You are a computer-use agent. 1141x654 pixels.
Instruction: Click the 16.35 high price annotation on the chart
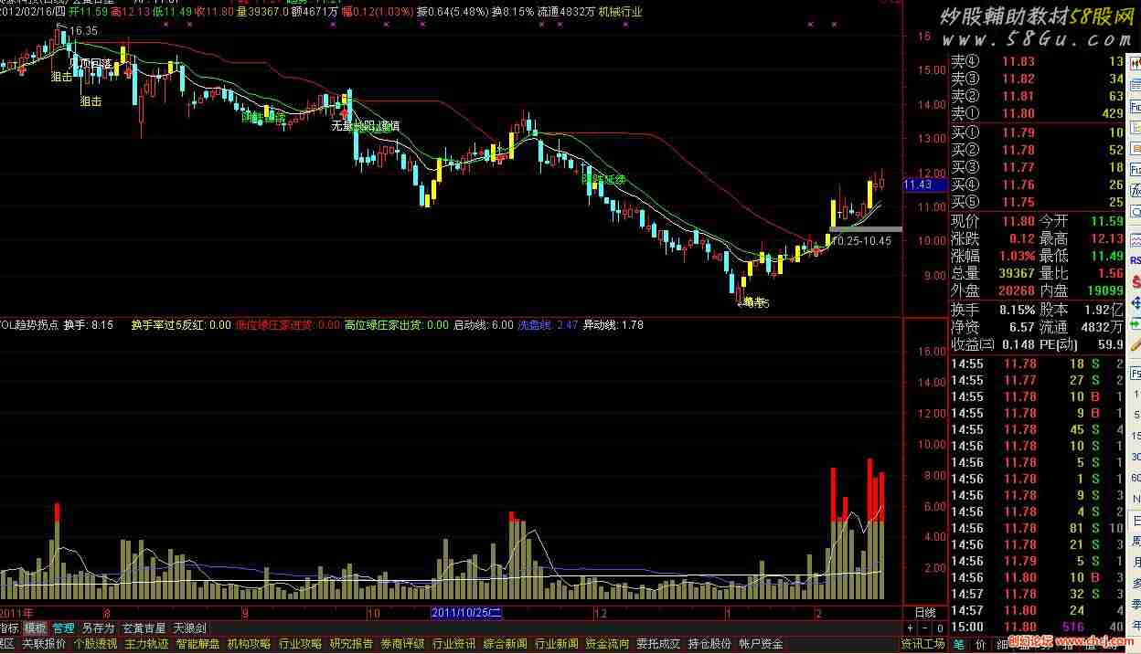(x=83, y=31)
